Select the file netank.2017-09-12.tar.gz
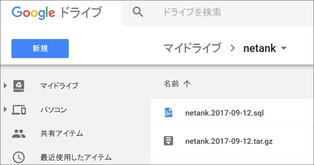The height and width of the screenshot is (165, 314). click(x=232, y=141)
